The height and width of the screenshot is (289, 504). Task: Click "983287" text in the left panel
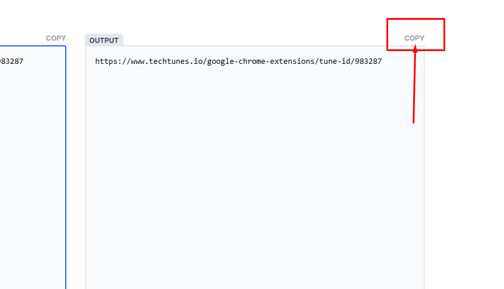pos(12,61)
